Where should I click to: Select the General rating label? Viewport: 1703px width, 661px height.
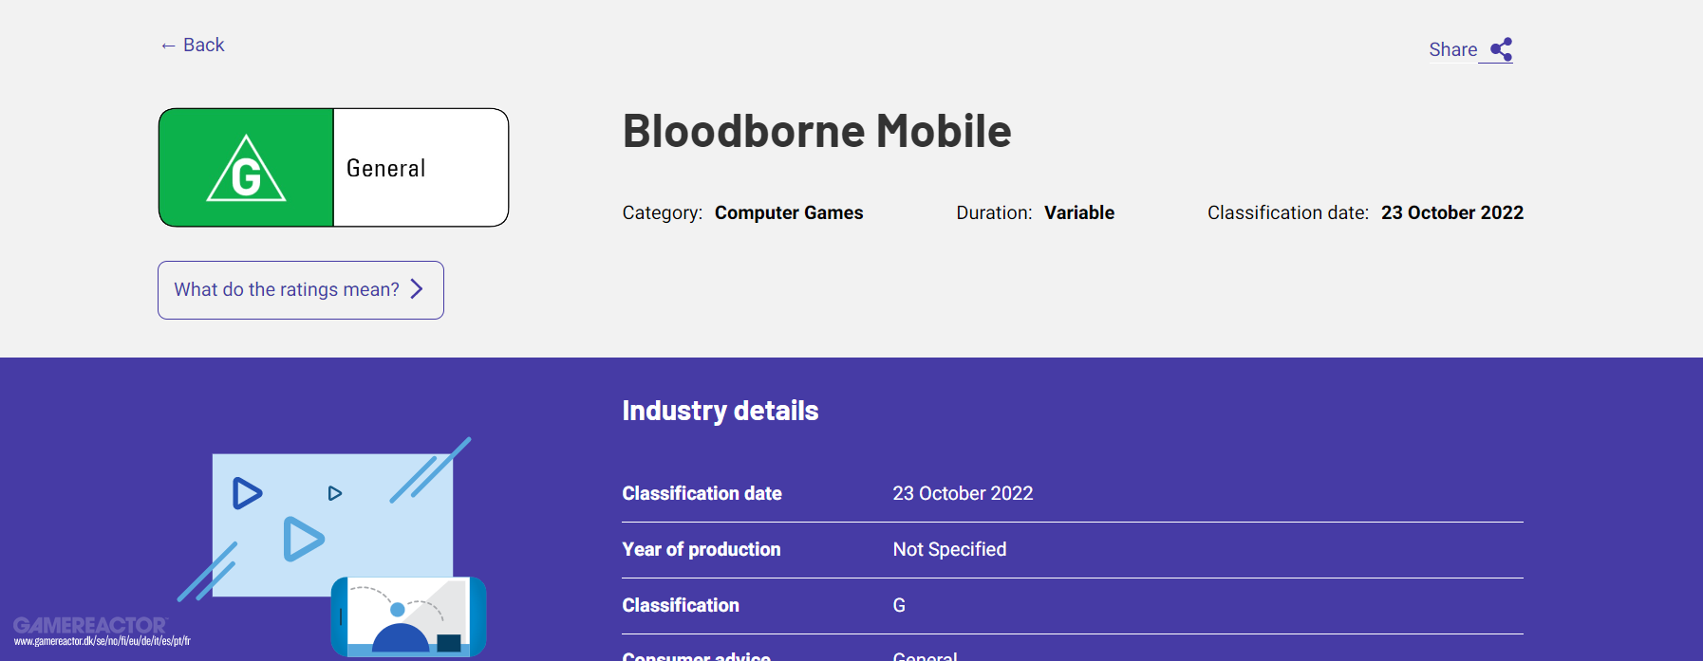click(x=385, y=168)
